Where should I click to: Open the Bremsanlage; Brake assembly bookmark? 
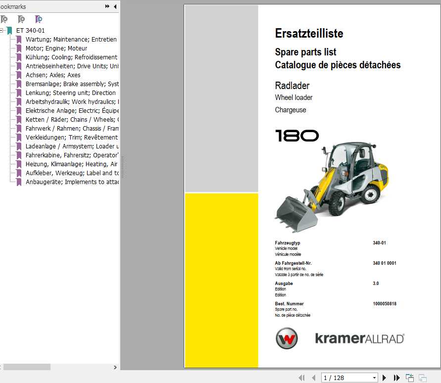click(72, 84)
